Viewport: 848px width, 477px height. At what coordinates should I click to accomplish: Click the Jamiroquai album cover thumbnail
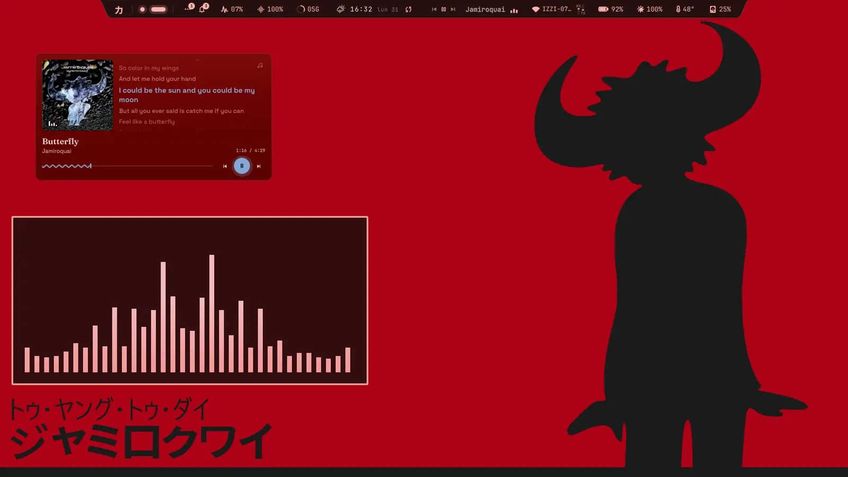point(77,95)
